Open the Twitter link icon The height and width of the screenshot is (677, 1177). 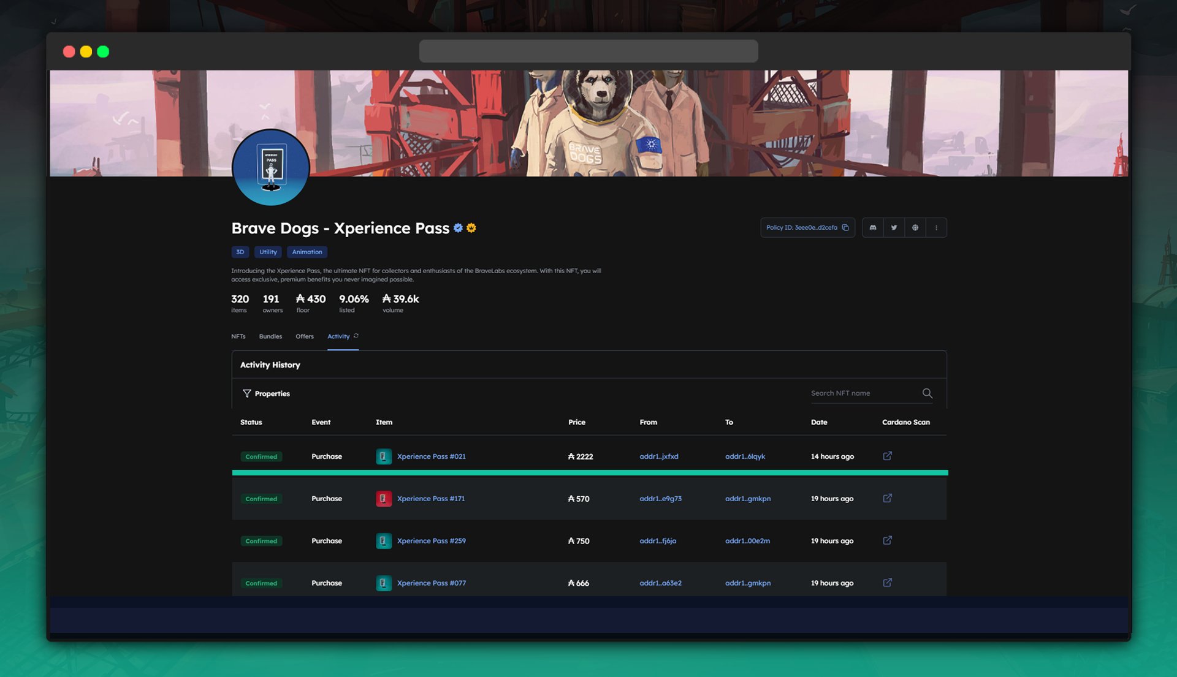(x=894, y=227)
